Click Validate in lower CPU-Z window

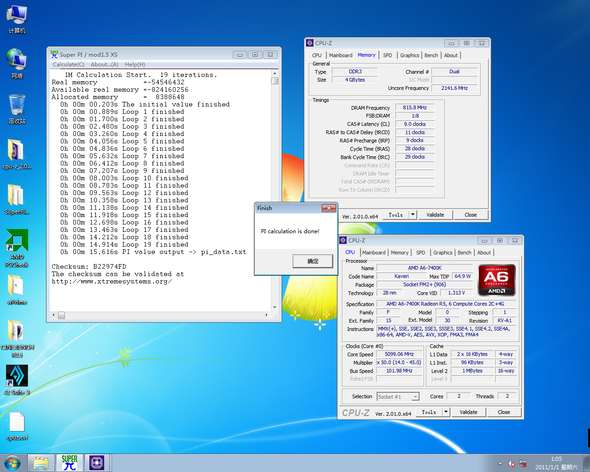tap(468, 412)
